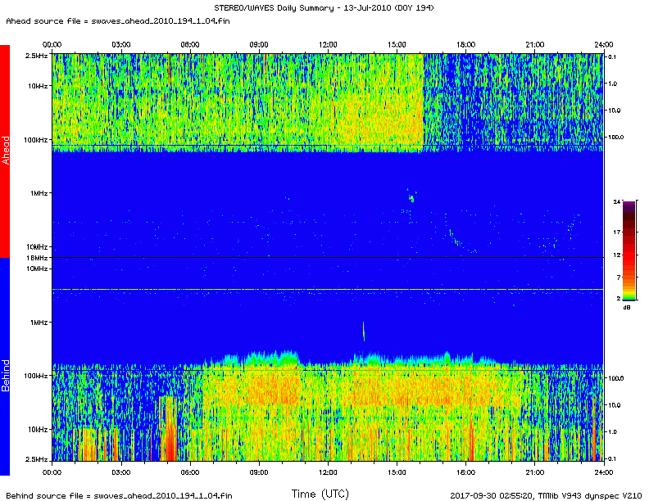The height and width of the screenshot is (501, 649).
Task: Click the 21:00 label on top time axis
Action: (x=534, y=43)
